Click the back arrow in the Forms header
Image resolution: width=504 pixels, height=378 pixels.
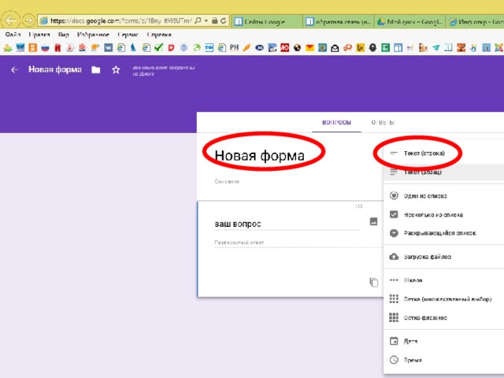pyautogui.click(x=13, y=70)
